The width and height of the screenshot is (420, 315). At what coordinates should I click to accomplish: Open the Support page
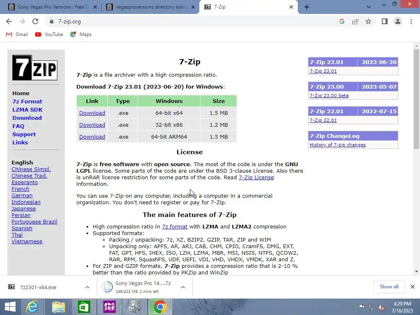click(x=24, y=134)
